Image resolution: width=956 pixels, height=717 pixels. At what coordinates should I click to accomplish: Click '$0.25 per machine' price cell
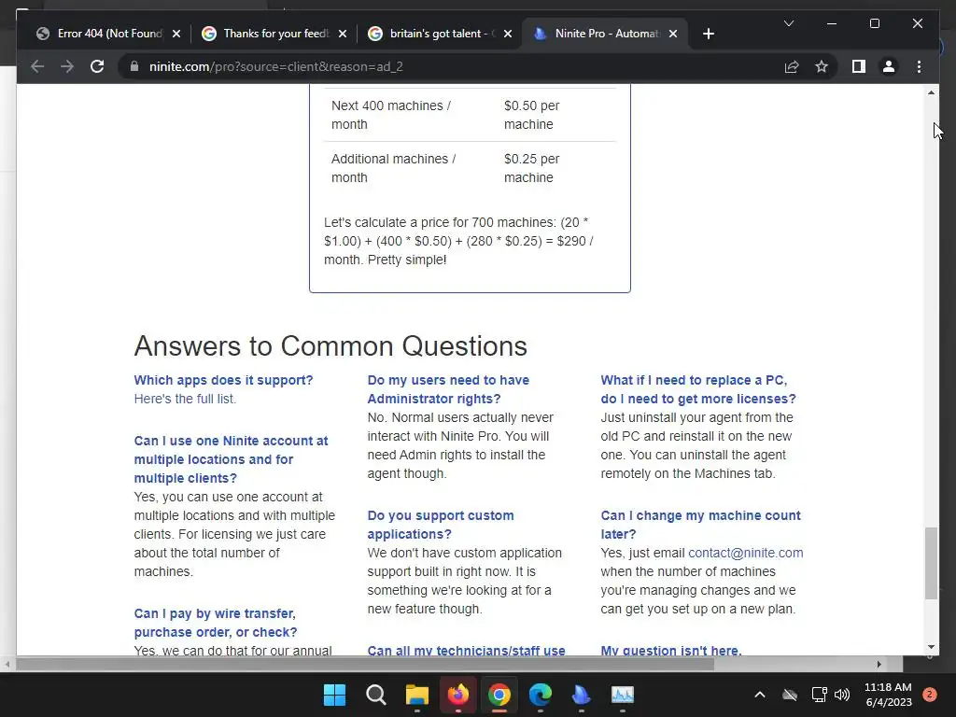click(x=531, y=168)
